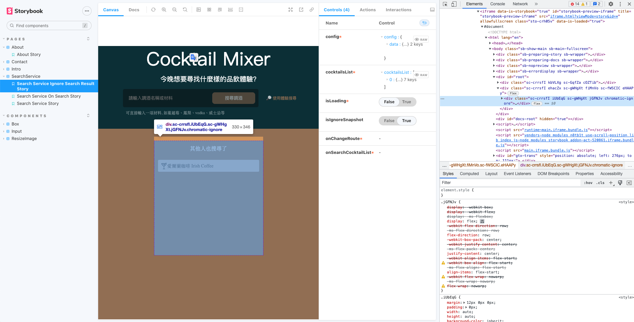Toggle :hov element state panel
The image size is (634, 322).
588,183
